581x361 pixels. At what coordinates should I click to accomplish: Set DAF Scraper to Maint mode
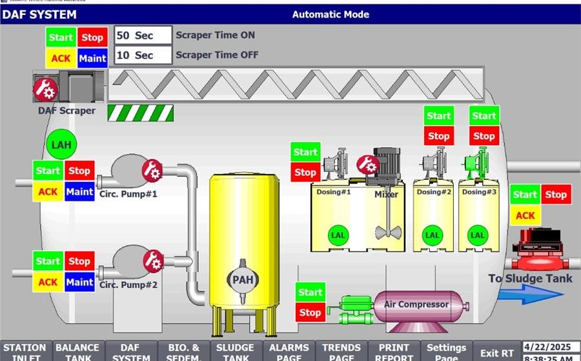coord(92,59)
